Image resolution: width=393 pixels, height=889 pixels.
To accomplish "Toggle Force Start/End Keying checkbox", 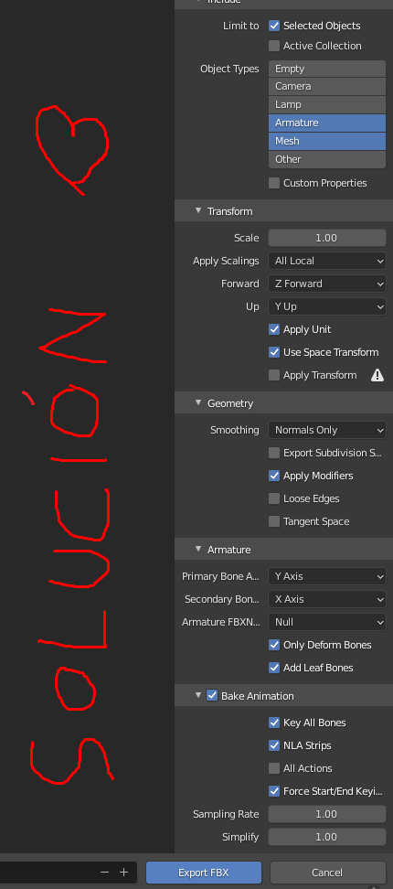I will [x=274, y=791].
